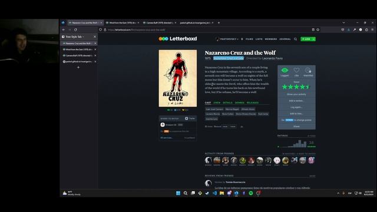377x212 pixels.
Task: Open the All services link
Action: (166, 138)
